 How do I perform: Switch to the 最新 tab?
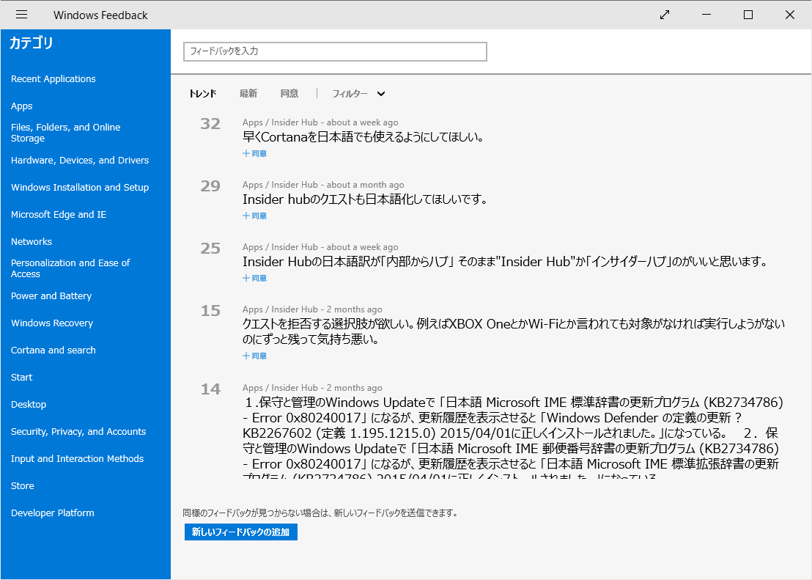tap(248, 94)
